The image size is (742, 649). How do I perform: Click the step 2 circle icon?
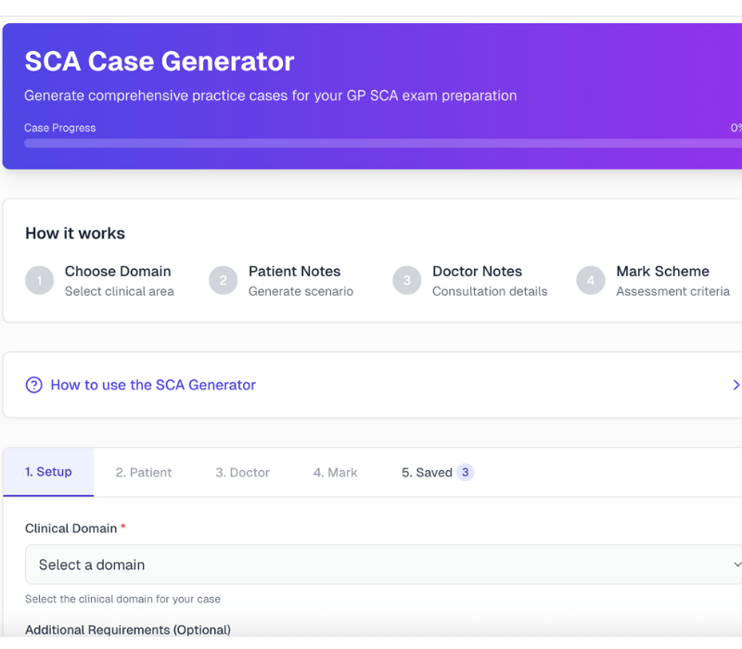(x=223, y=280)
